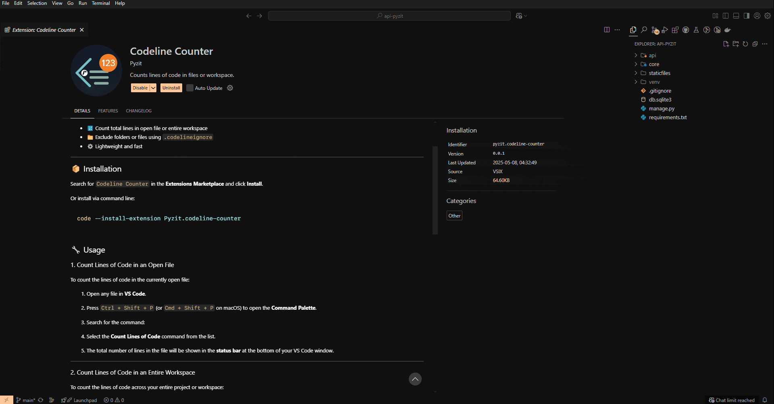Screen dimensions: 774x404
Task: Open remote window button in status bar
Action: click(x=6, y=400)
